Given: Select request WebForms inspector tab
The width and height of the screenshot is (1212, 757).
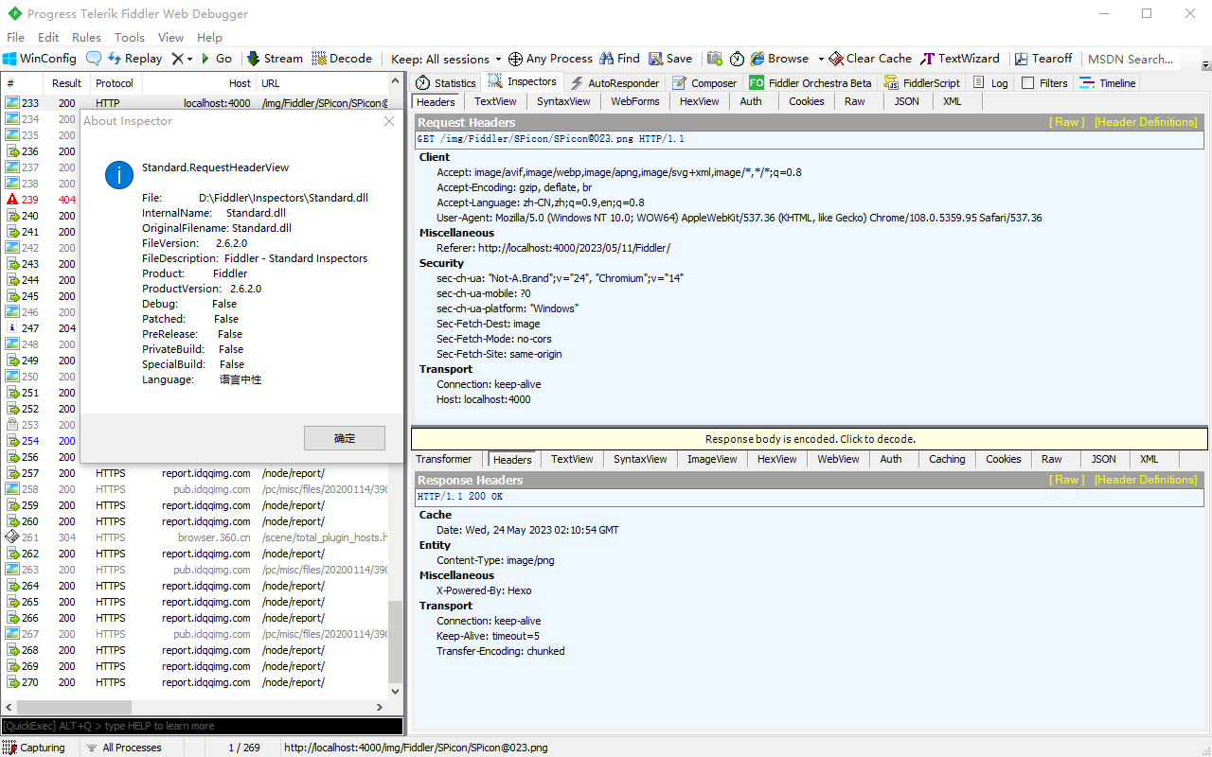Looking at the screenshot, I should point(634,101).
